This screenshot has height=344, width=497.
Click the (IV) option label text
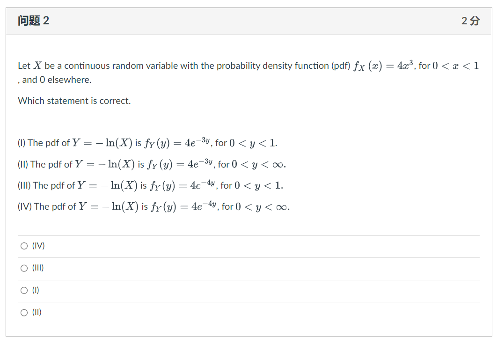pos(38,245)
